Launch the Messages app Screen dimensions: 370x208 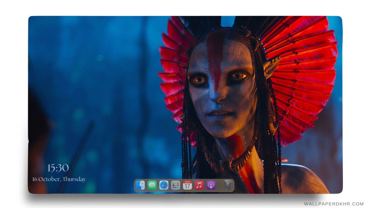152,185
